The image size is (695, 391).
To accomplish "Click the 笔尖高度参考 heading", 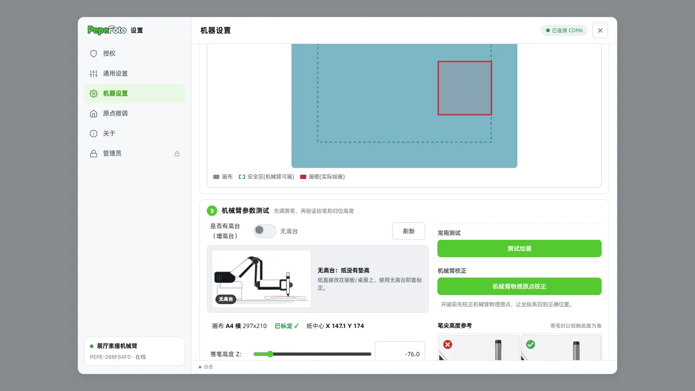I will (x=455, y=325).
